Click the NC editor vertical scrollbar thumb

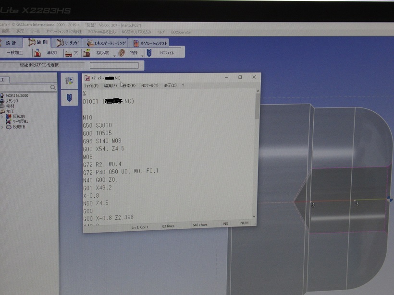click(x=258, y=106)
